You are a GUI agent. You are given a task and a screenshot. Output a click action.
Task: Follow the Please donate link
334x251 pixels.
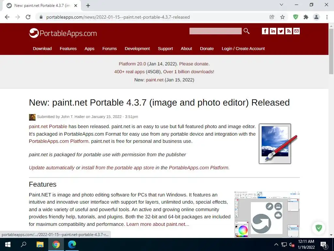(x=194, y=64)
